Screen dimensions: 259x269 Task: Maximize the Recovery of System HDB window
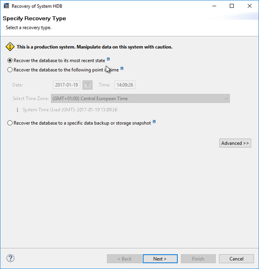(x=232, y=6)
